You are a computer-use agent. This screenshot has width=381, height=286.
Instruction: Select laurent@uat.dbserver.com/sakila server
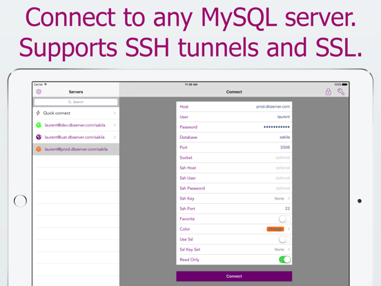coord(76,137)
